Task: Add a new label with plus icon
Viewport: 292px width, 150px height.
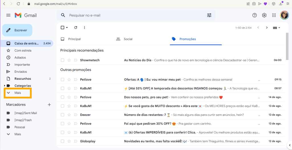Action: point(49,105)
